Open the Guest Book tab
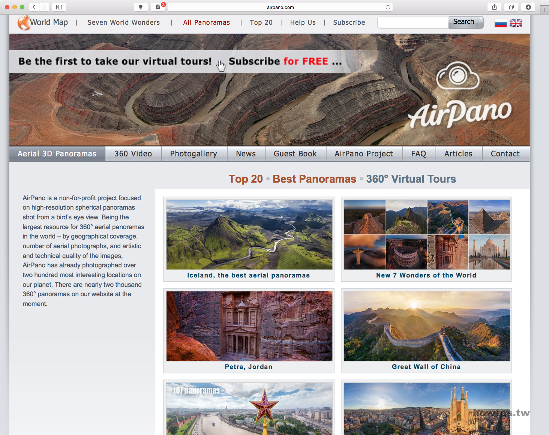The image size is (549, 435). 295,154
